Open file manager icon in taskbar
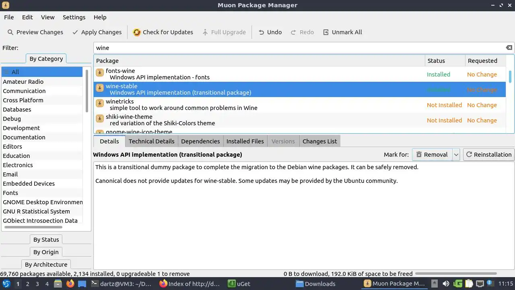The height and width of the screenshot is (290, 515). point(58,284)
